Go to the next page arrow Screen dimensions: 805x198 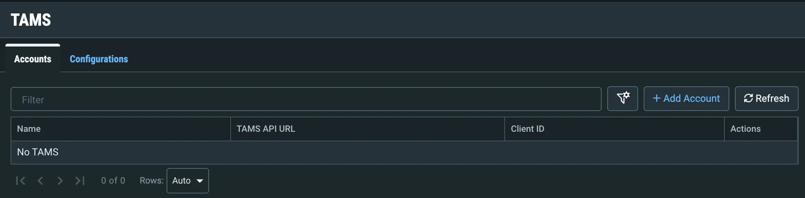coord(60,181)
